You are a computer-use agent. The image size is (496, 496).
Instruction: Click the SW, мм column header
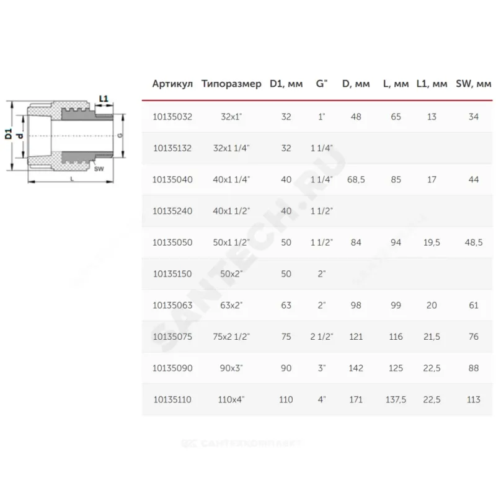tap(473, 84)
